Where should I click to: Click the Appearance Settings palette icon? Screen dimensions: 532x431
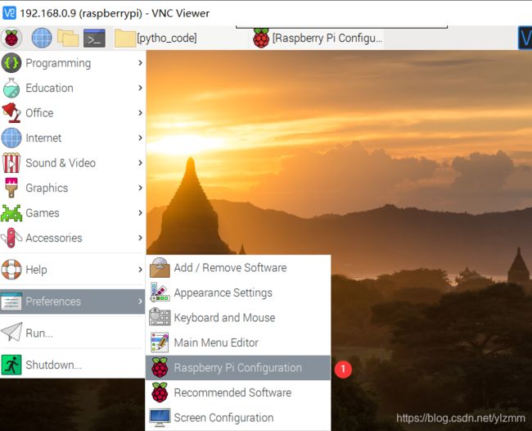click(160, 293)
